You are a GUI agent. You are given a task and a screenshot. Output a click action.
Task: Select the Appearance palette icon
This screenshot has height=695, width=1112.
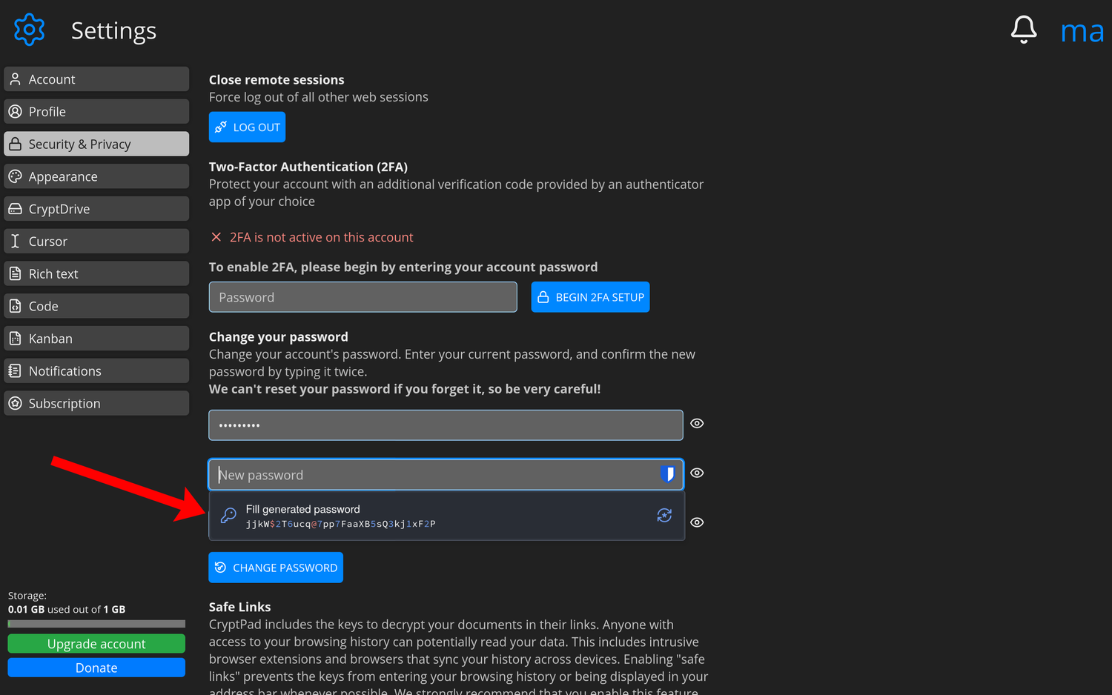click(x=15, y=176)
